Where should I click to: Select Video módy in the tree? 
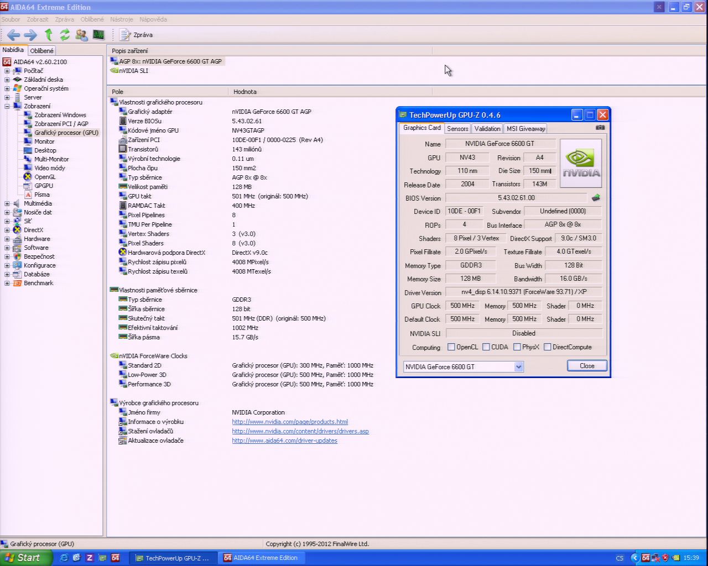pyautogui.click(x=50, y=168)
